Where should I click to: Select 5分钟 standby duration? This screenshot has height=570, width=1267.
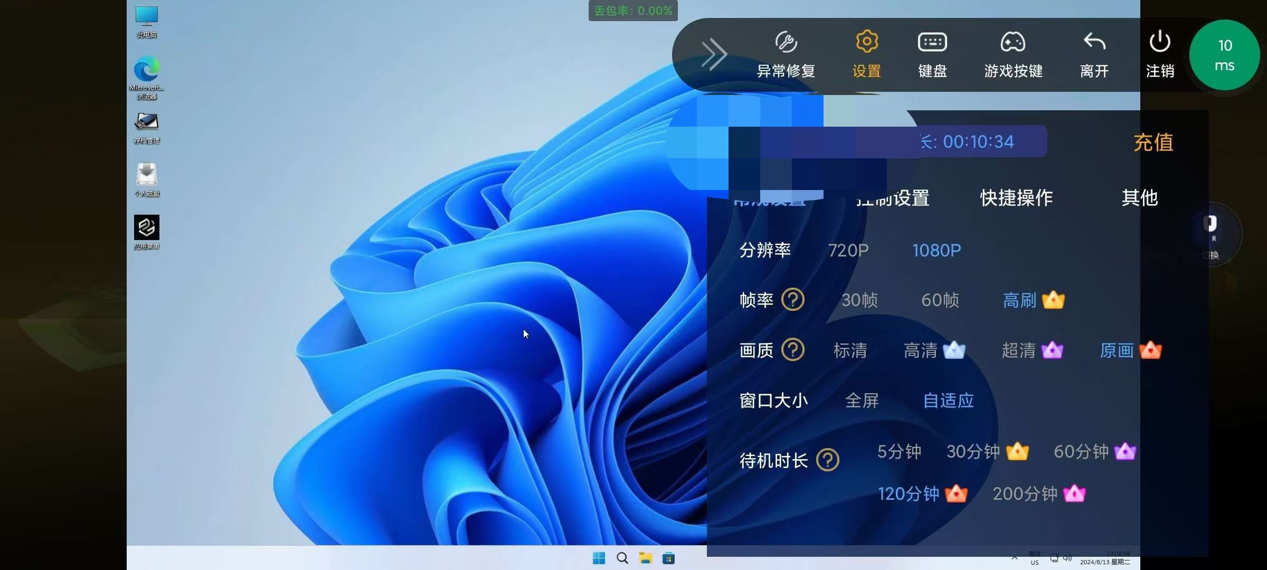click(899, 452)
